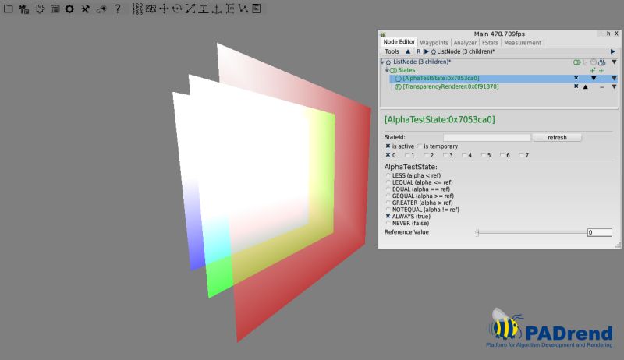
Task: Check rendering channel 1 checkbox
Action: click(x=406, y=155)
